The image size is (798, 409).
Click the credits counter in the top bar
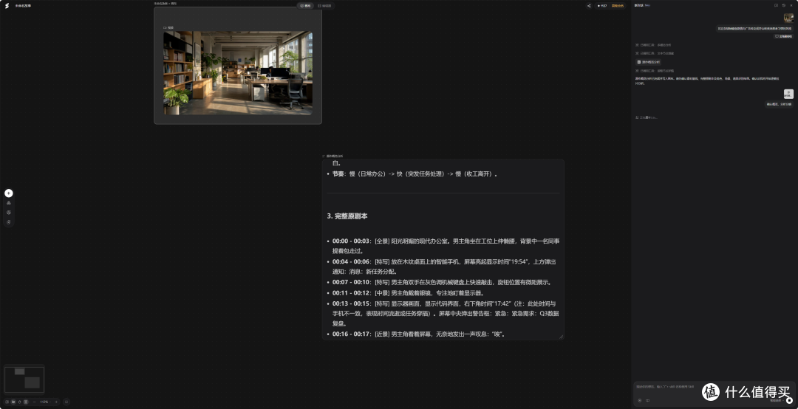tap(603, 6)
